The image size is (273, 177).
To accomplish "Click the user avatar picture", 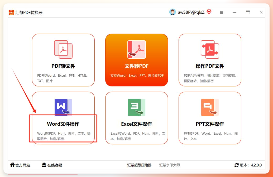I will tap(173, 12).
